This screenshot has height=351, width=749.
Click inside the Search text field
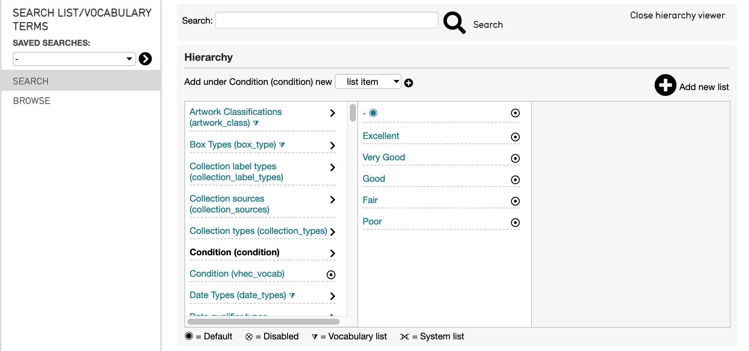click(327, 20)
